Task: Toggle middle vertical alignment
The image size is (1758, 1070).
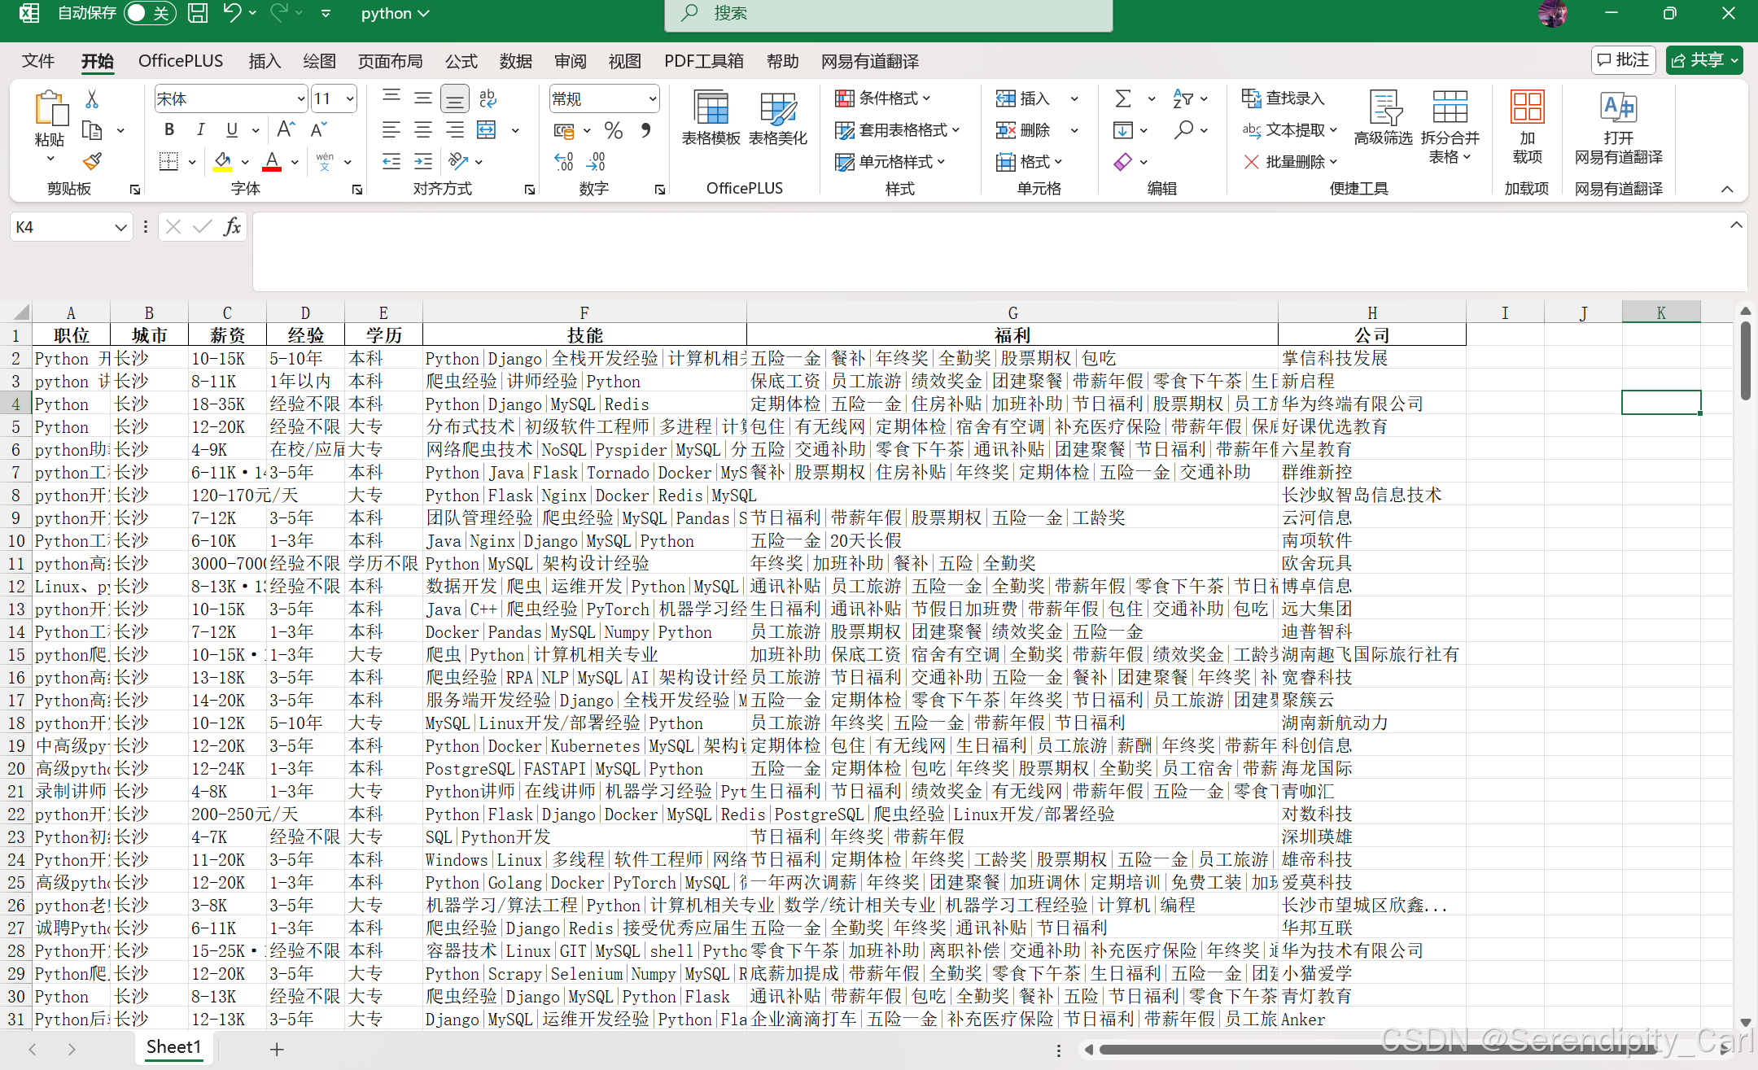Action: (x=423, y=99)
